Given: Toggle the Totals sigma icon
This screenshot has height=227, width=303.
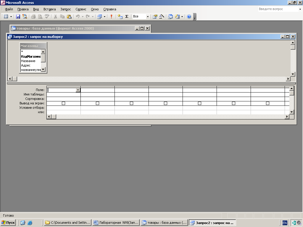Looking at the screenshot, I should (127, 17).
